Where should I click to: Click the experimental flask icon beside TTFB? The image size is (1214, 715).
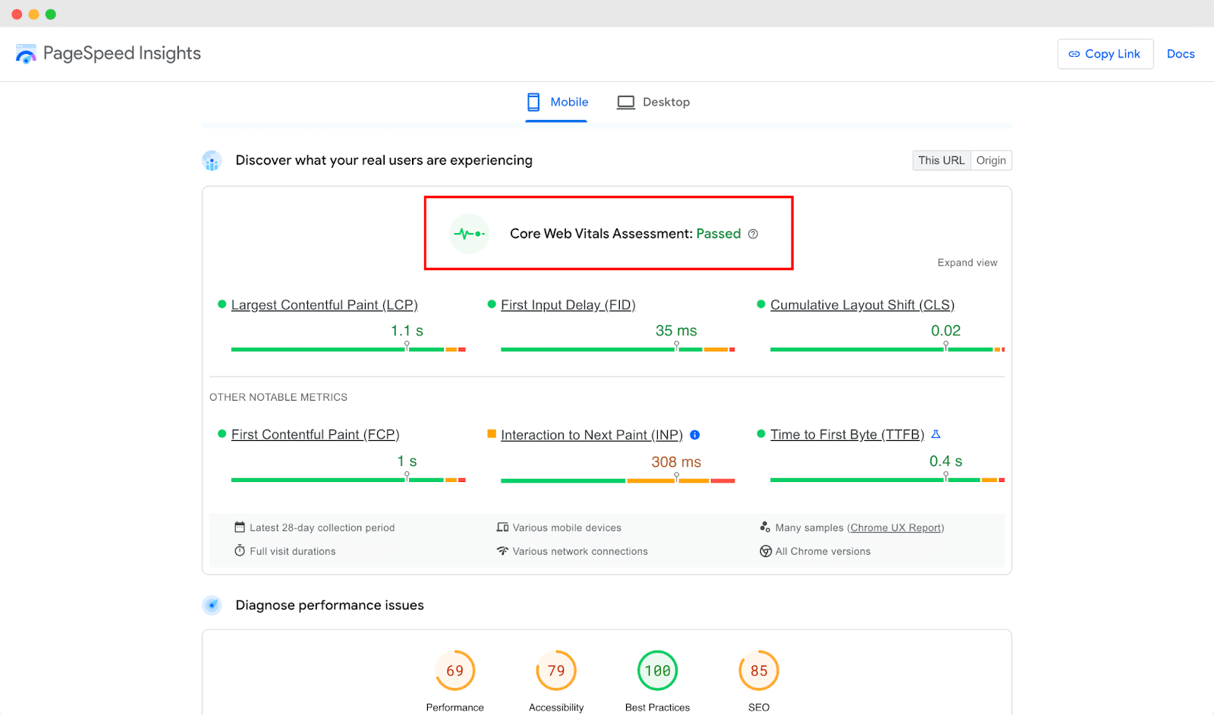(936, 433)
